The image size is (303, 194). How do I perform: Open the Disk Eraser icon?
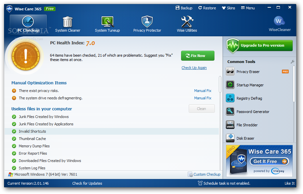(230, 138)
